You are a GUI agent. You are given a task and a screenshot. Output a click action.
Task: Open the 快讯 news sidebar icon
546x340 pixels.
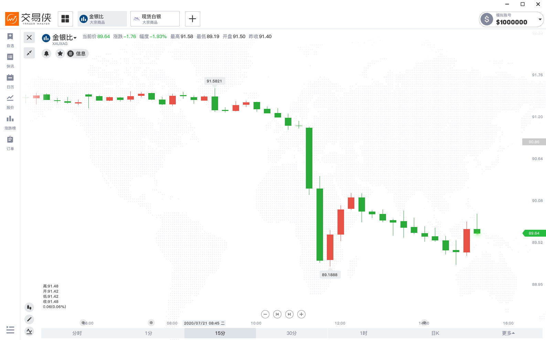click(10, 61)
